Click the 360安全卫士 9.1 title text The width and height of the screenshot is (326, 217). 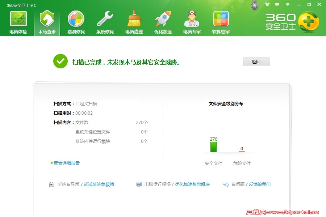click(x=21, y=5)
